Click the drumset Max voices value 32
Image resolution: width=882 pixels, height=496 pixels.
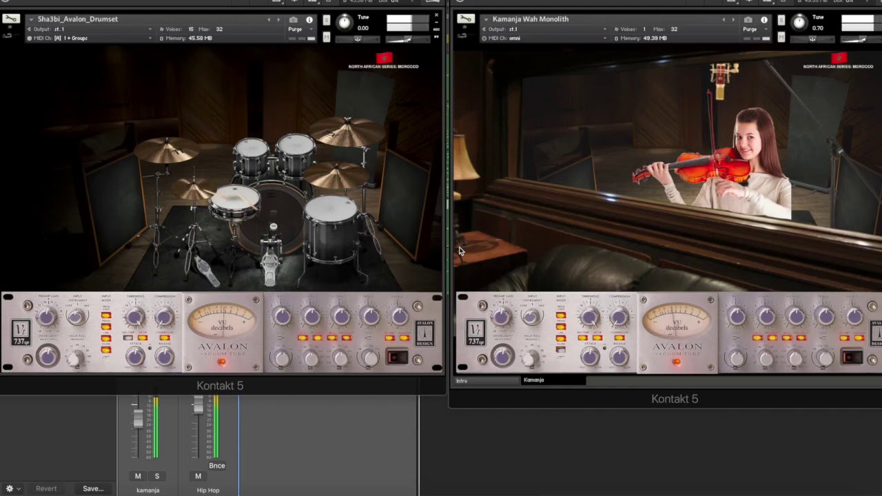(x=219, y=29)
